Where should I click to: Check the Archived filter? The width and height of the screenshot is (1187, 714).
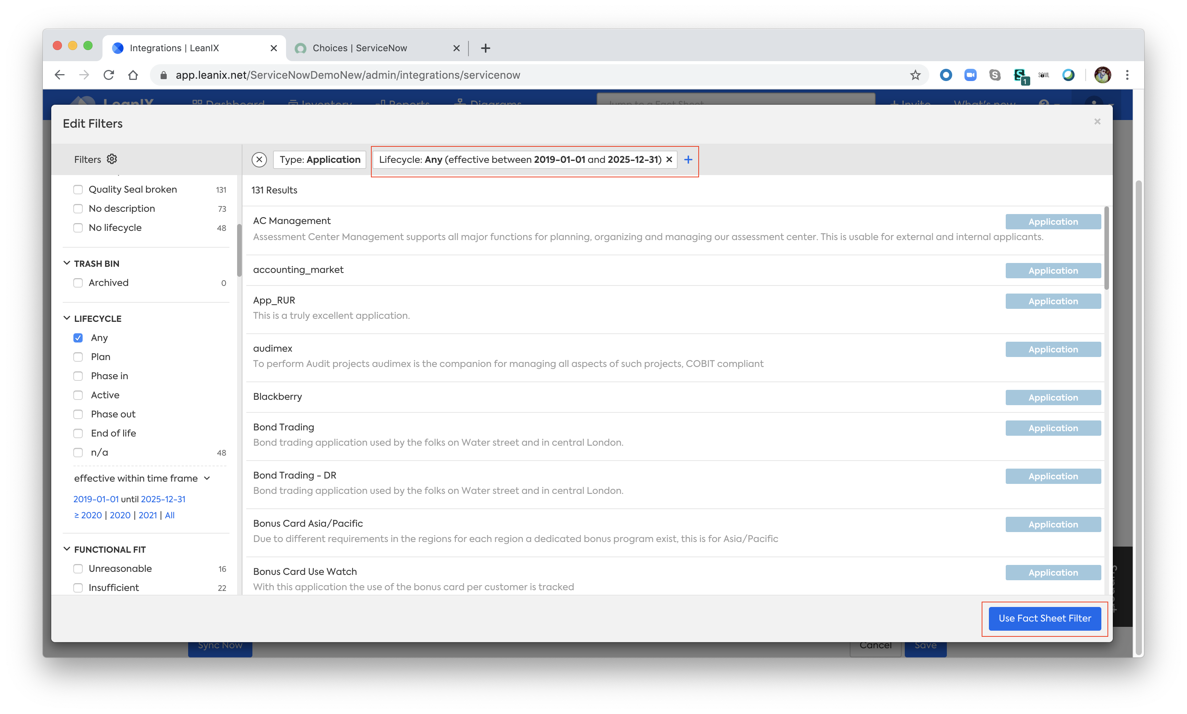(x=78, y=283)
